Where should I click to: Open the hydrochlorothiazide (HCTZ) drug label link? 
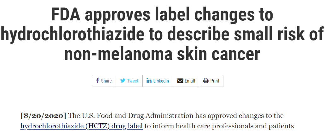pos(81,126)
